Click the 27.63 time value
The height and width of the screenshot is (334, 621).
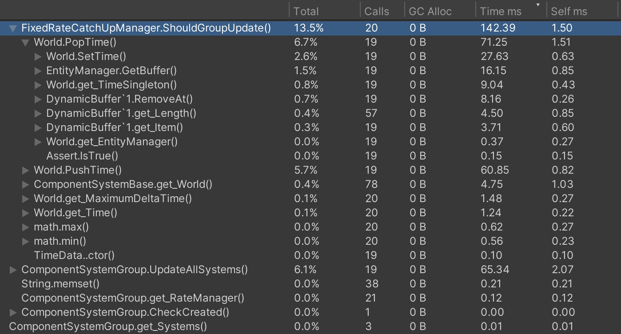tap(495, 57)
